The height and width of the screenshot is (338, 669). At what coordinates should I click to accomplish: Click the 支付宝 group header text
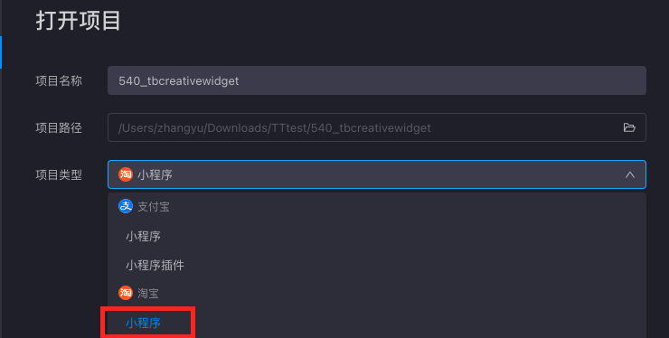154,207
